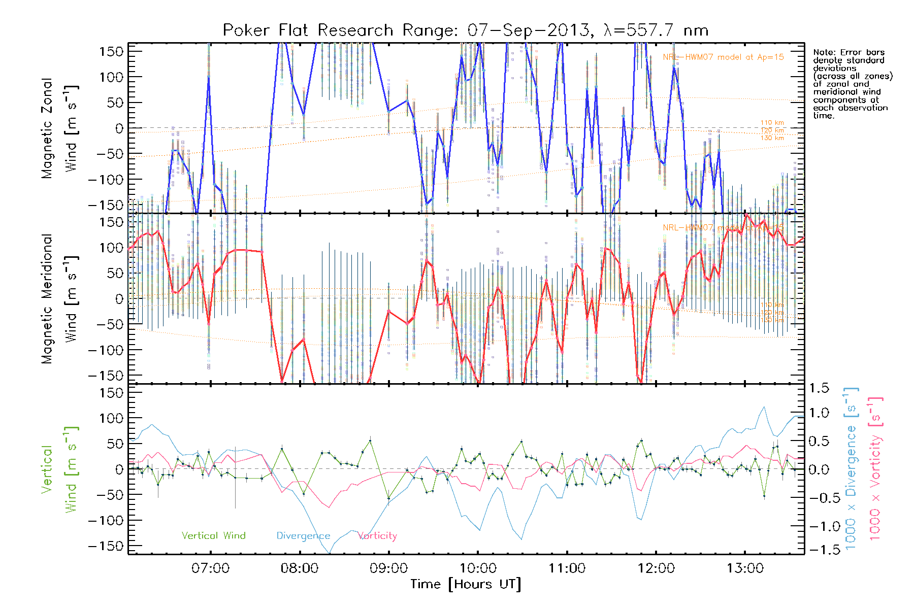
Task: Click the 13:00 time axis label
Action: click(x=745, y=568)
